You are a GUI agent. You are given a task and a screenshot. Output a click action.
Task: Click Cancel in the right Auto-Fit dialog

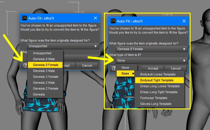[x=176, y=68]
